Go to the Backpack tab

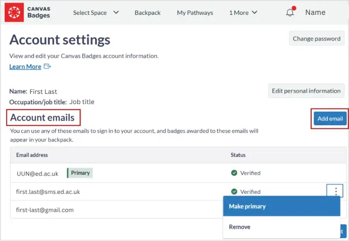tap(147, 13)
